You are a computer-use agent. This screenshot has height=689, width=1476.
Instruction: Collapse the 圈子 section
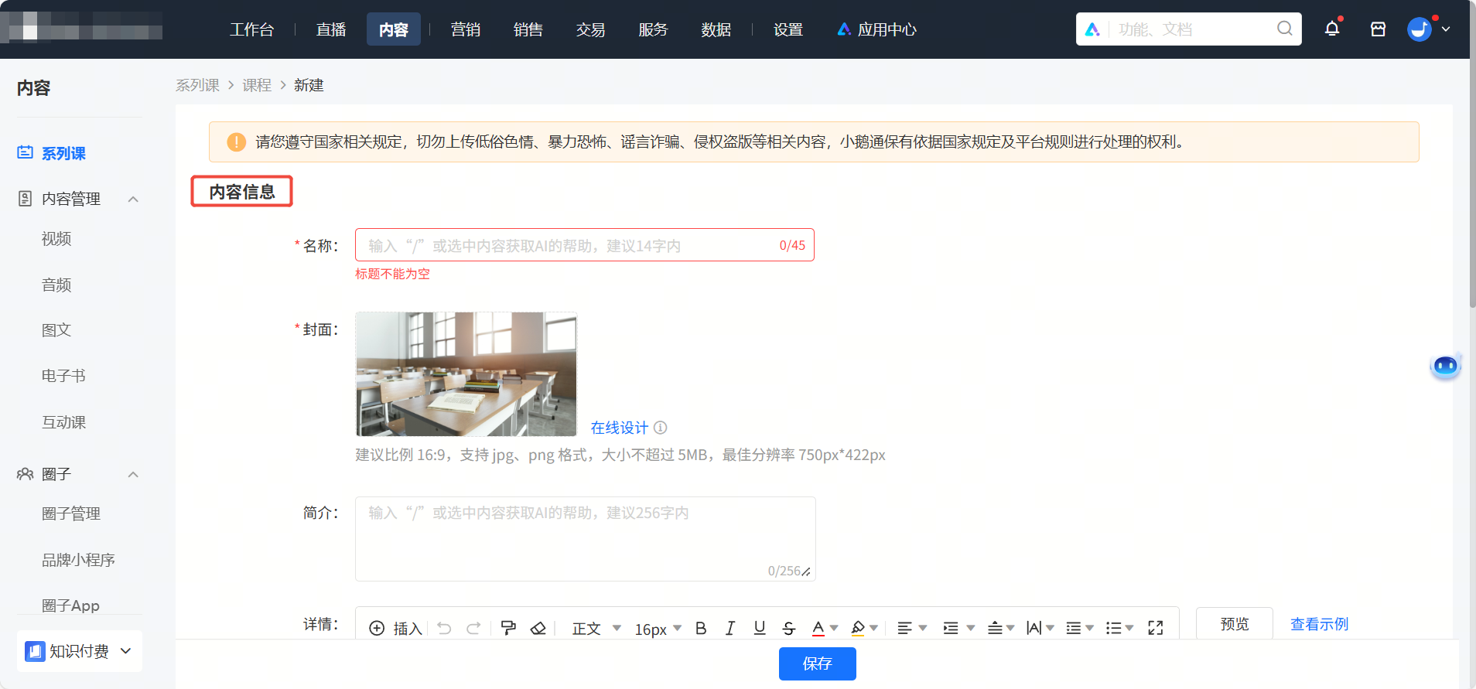click(x=133, y=475)
